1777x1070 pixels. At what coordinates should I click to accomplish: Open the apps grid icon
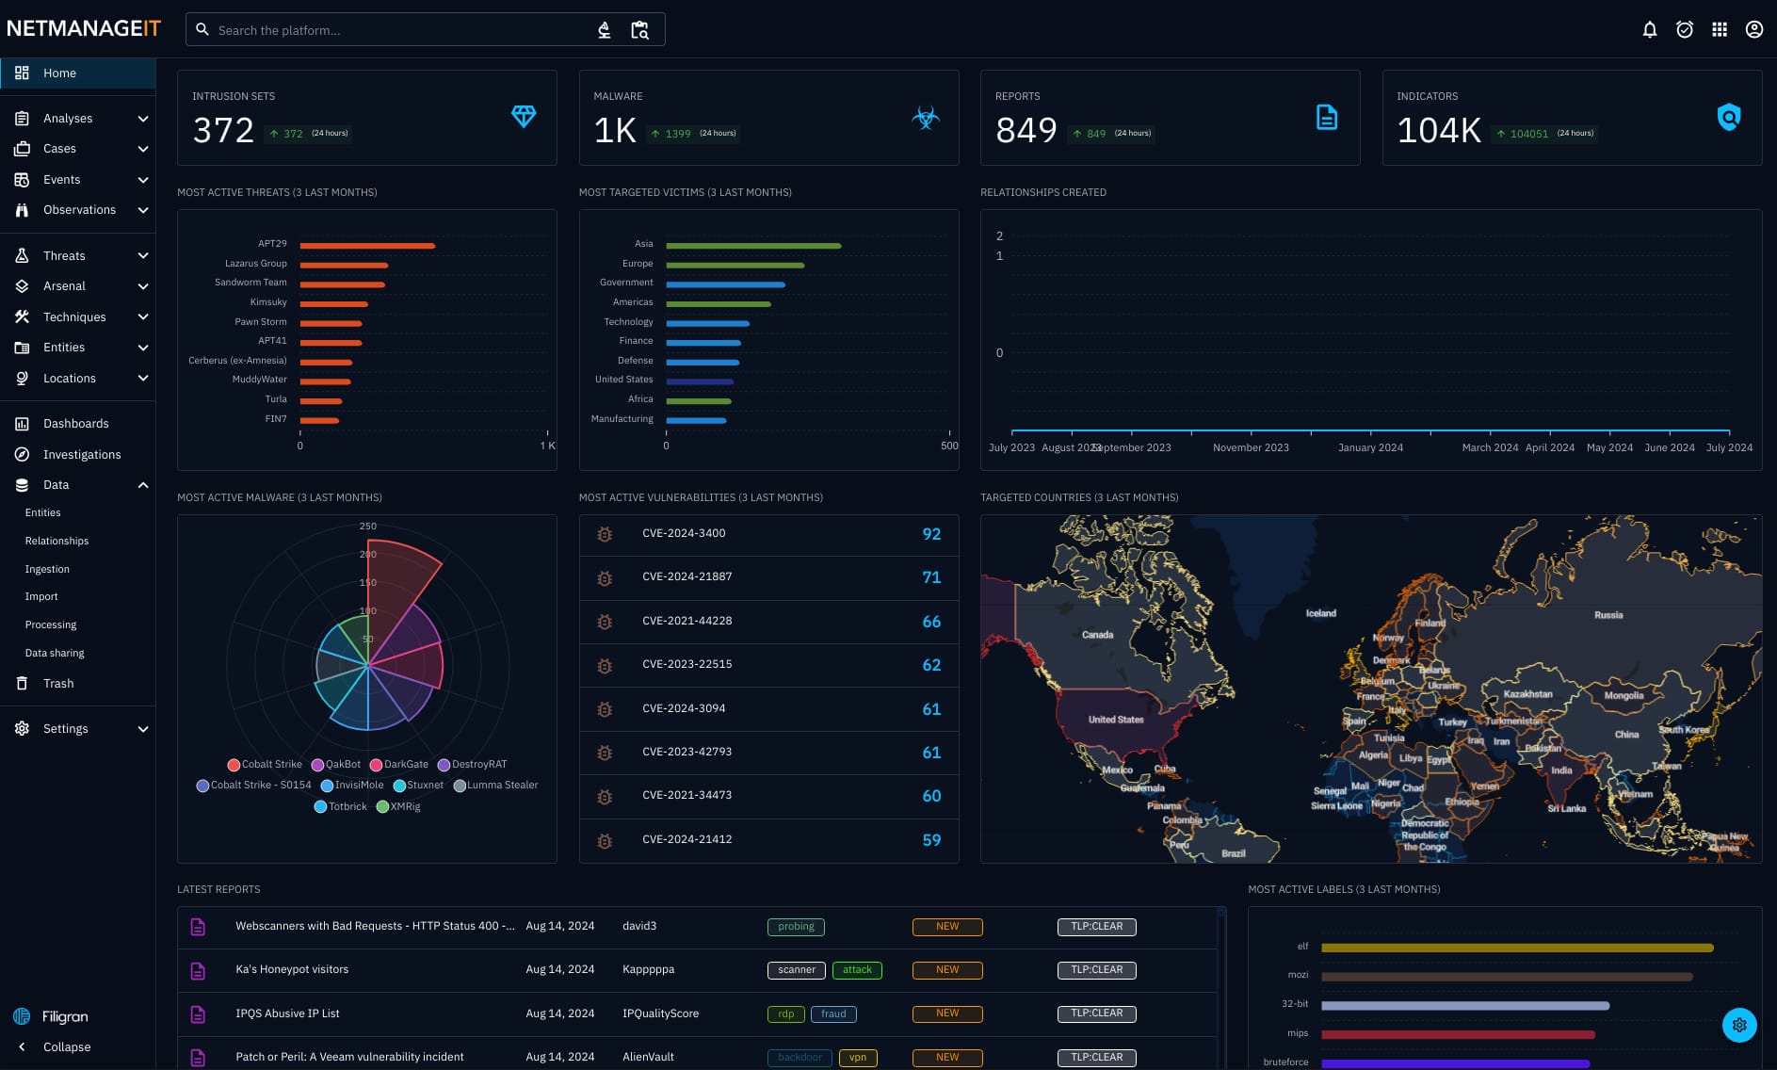pos(1720,29)
